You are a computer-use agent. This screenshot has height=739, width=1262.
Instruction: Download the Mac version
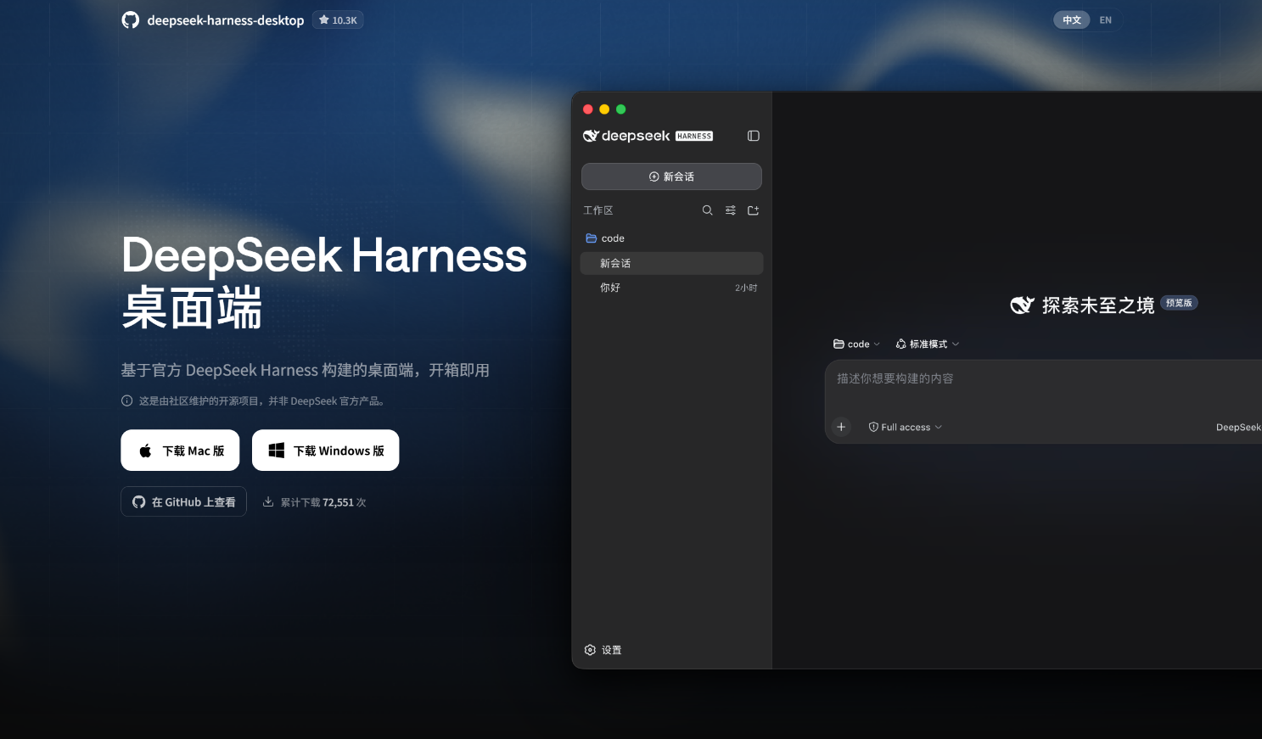pyautogui.click(x=180, y=451)
